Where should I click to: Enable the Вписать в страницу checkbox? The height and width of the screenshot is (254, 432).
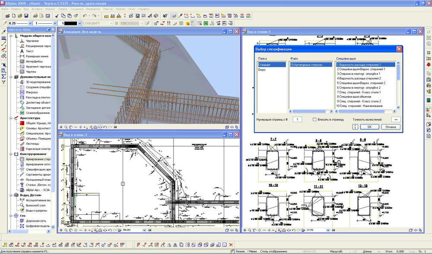314,119
